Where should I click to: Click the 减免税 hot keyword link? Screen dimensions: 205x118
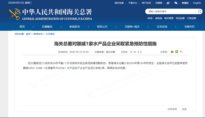coord(158,18)
